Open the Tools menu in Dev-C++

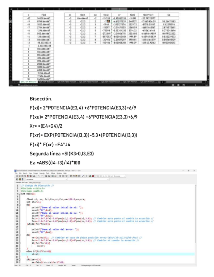pyautogui.click(x=47, y=173)
